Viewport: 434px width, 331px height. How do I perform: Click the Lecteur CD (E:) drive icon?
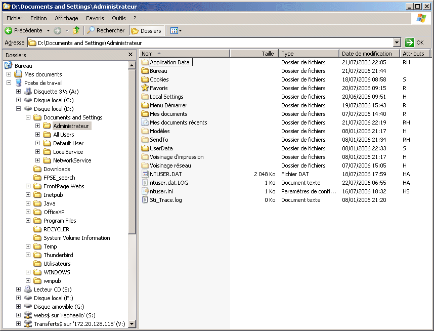click(28, 289)
